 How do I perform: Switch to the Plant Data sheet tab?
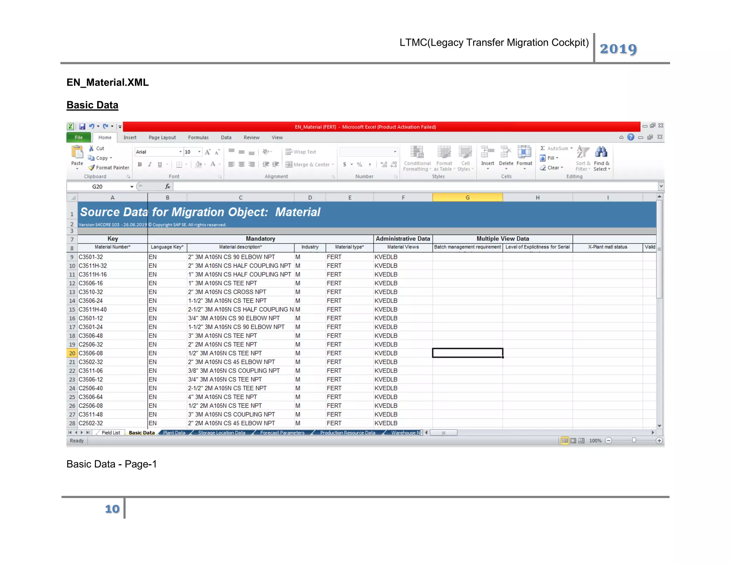pyautogui.click(x=174, y=433)
